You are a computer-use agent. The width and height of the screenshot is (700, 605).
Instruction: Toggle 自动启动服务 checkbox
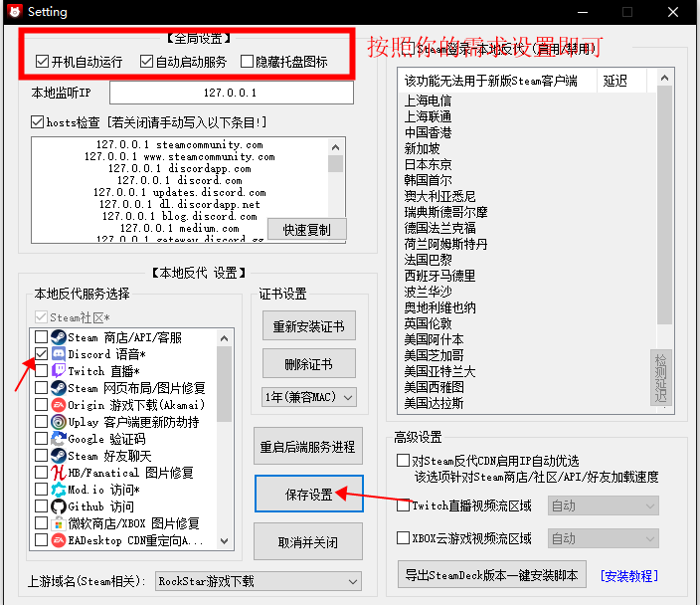click(146, 62)
